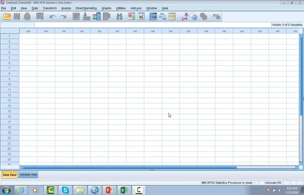
Task: Switch to the Variable View tab
Action: pyautogui.click(x=28, y=175)
